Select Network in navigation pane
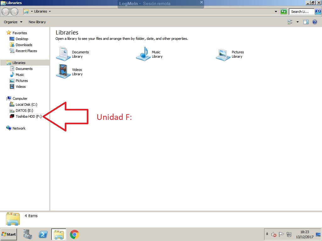 tap(16, 128)
